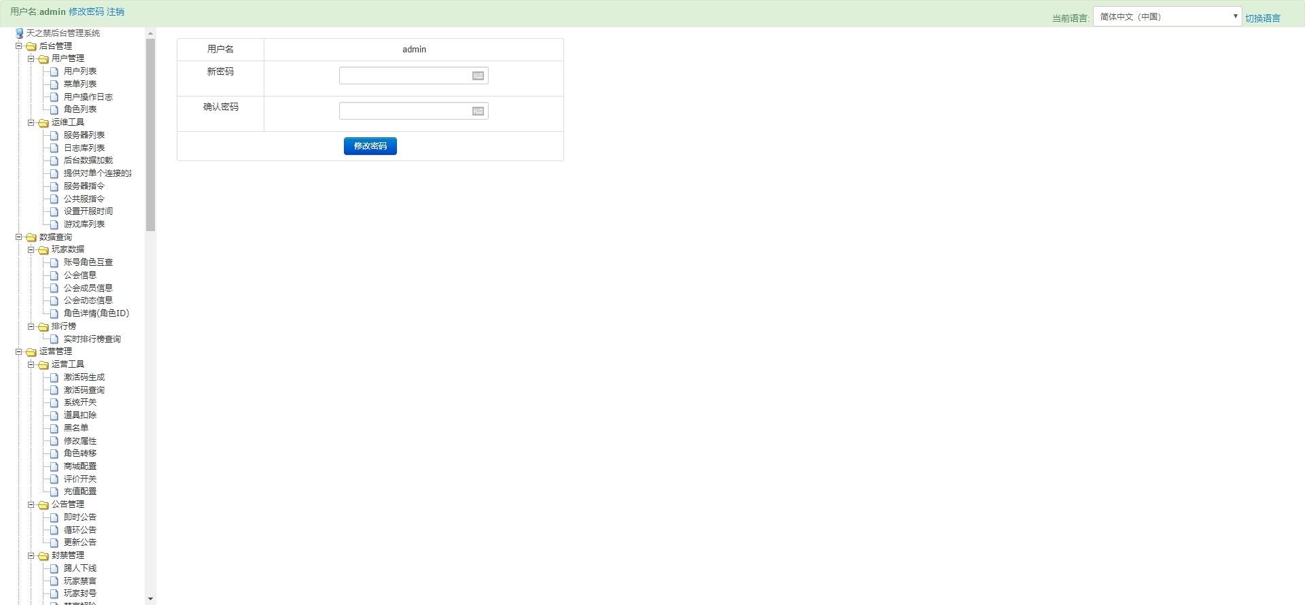Viewport: 1305px width, 605px height.
Task: Open 公会动态信息 tree item
Action: point(88,300)
